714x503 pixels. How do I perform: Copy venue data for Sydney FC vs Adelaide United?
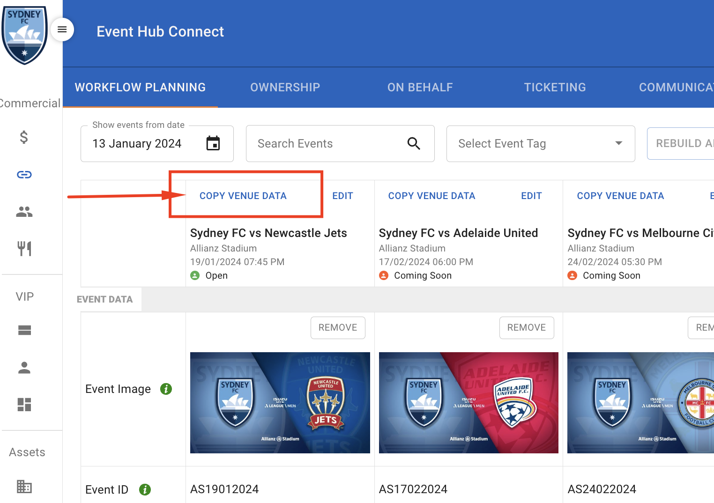431,196
